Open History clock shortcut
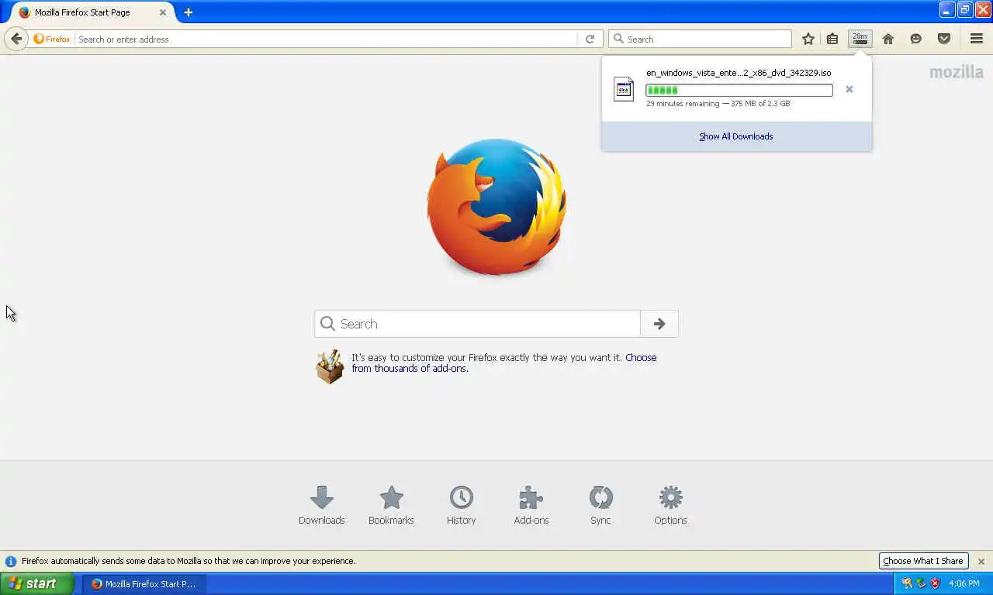The width and height of the screenshot is (993, 595). pos(462,506)
